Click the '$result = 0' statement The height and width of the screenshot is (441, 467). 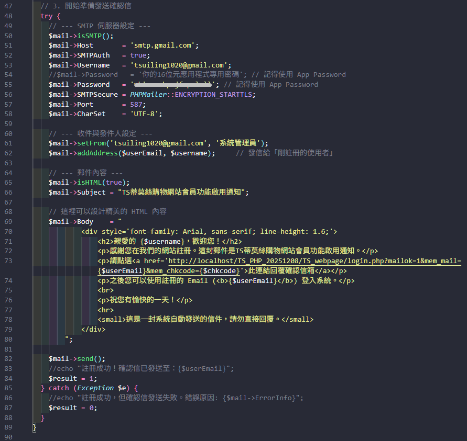pyautogui.click(x=73, y=408)
